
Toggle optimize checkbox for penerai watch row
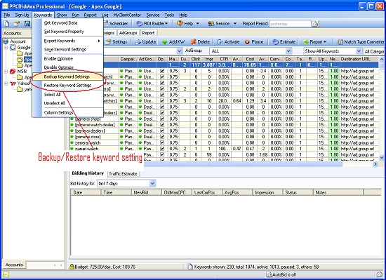[161, 142]
